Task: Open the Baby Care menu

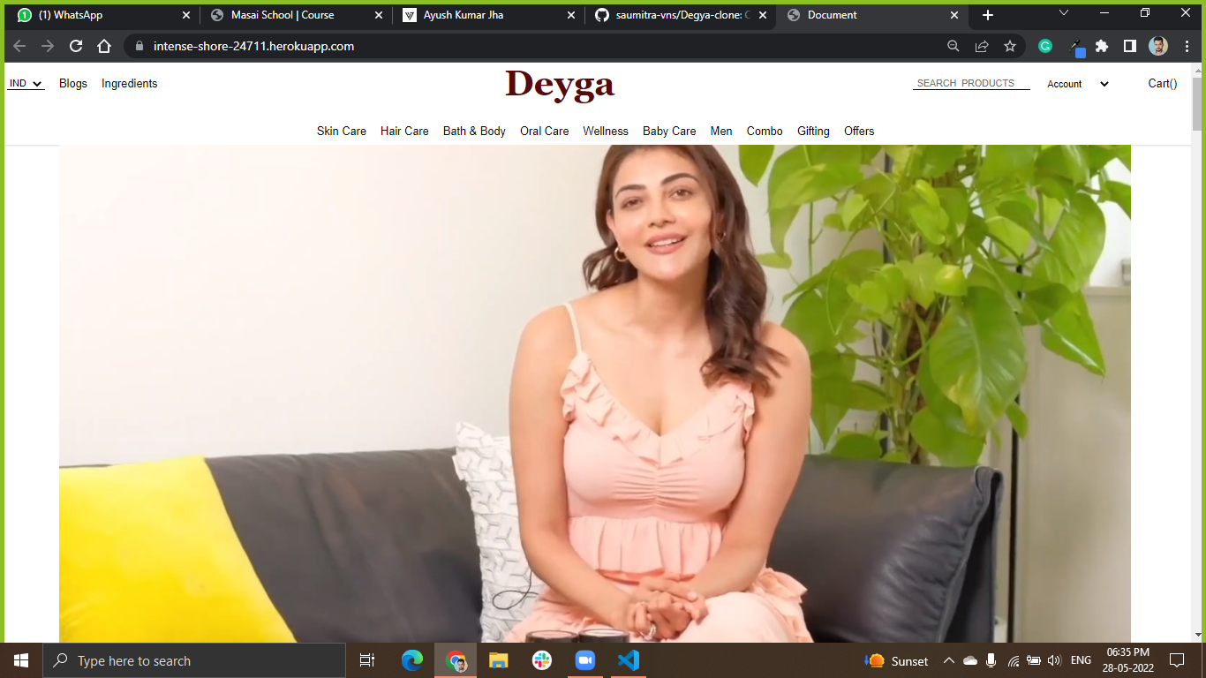Action: point(669,131)
